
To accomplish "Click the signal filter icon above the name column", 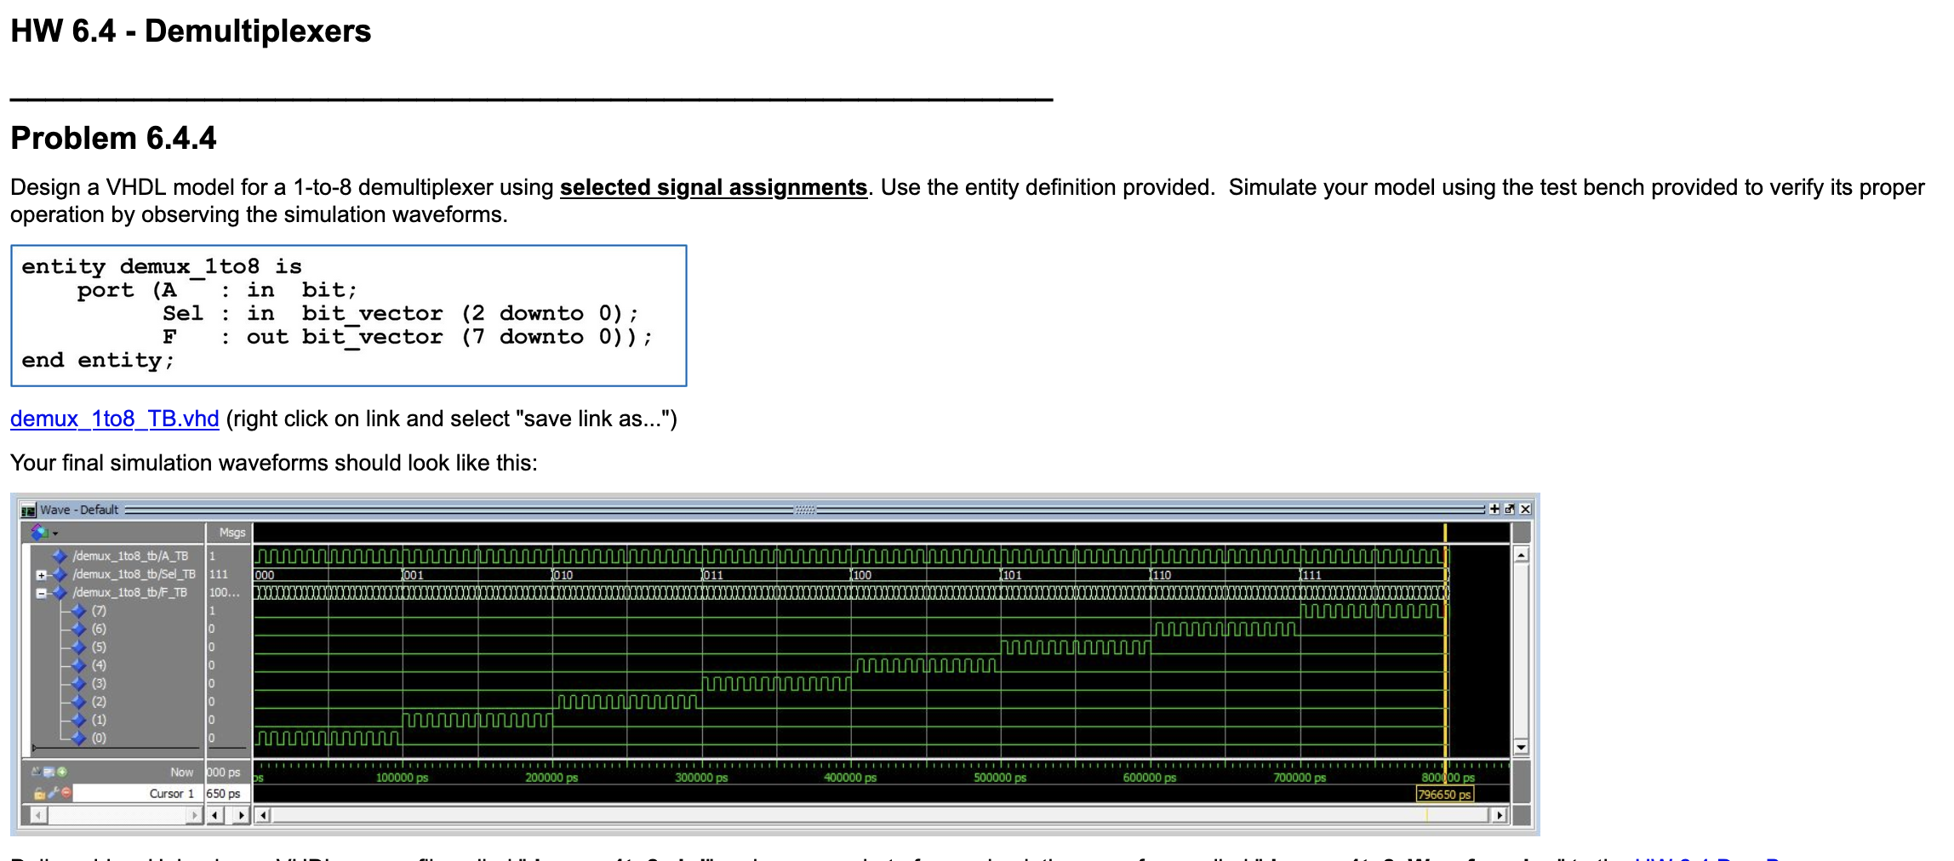I will [x=37, y=533].
